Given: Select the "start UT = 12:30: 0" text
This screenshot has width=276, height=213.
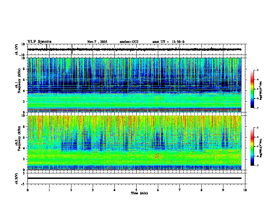Looking at the screenshot, I should click(168, 42).
